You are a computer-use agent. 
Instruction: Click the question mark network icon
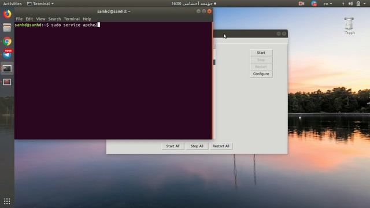coord(343,4)
